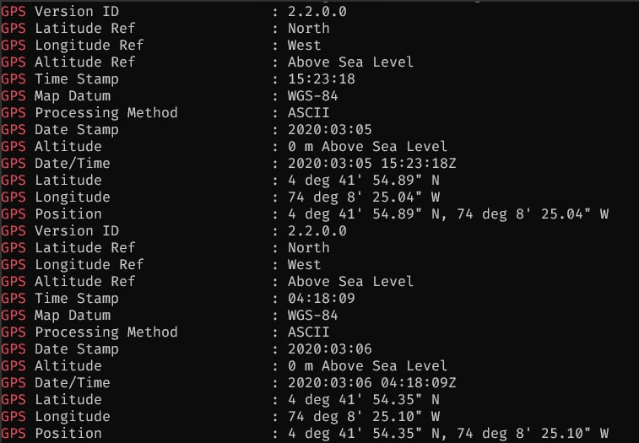This screenshot has height=443, width=639.
Task: Click the Date/Time value 2020:03:05 15:23:18Z
Action: click(x=371, y=164)
